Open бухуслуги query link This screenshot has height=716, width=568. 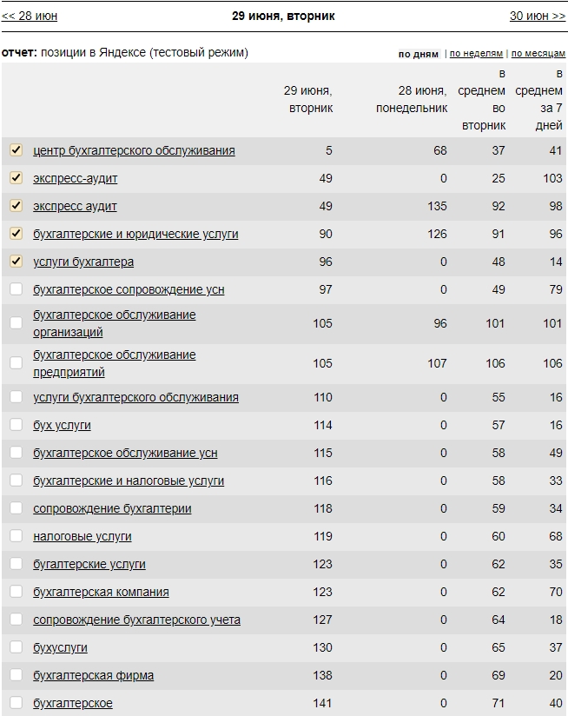pyautogui.click(x=60, y=647)
